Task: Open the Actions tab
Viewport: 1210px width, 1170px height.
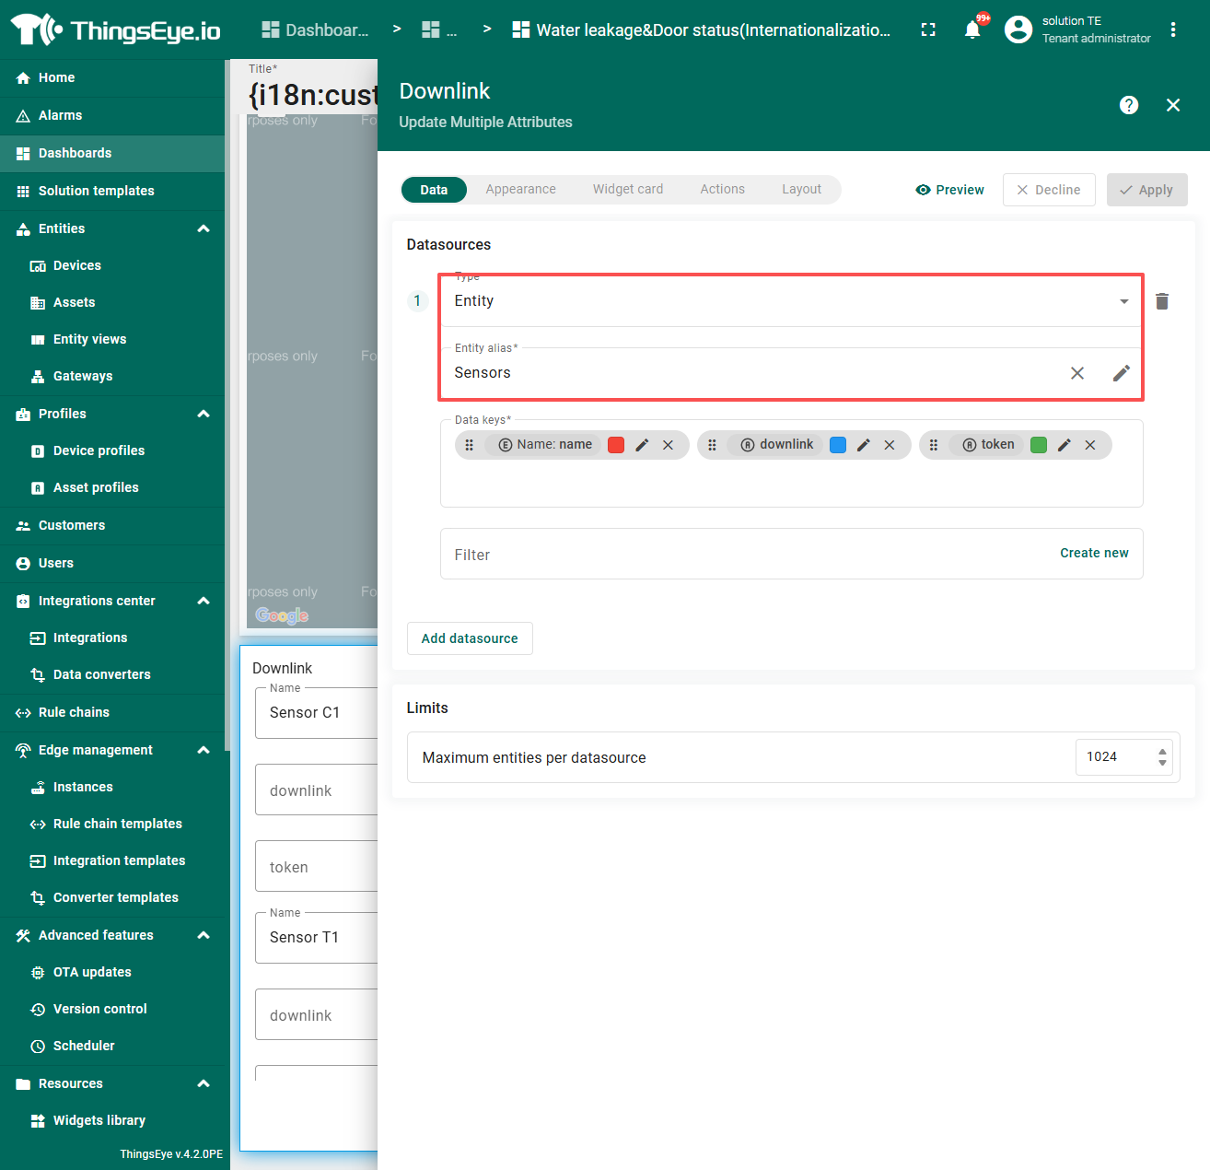Action: (x=722, y=189)
